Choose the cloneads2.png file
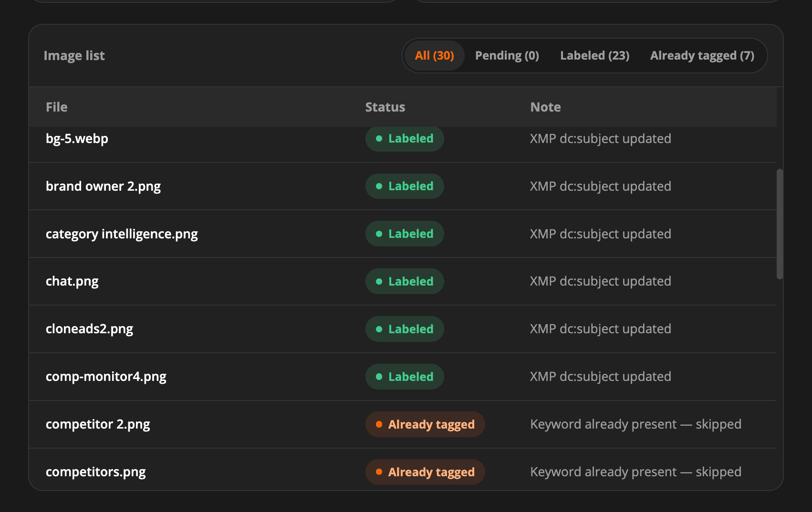 403,329
